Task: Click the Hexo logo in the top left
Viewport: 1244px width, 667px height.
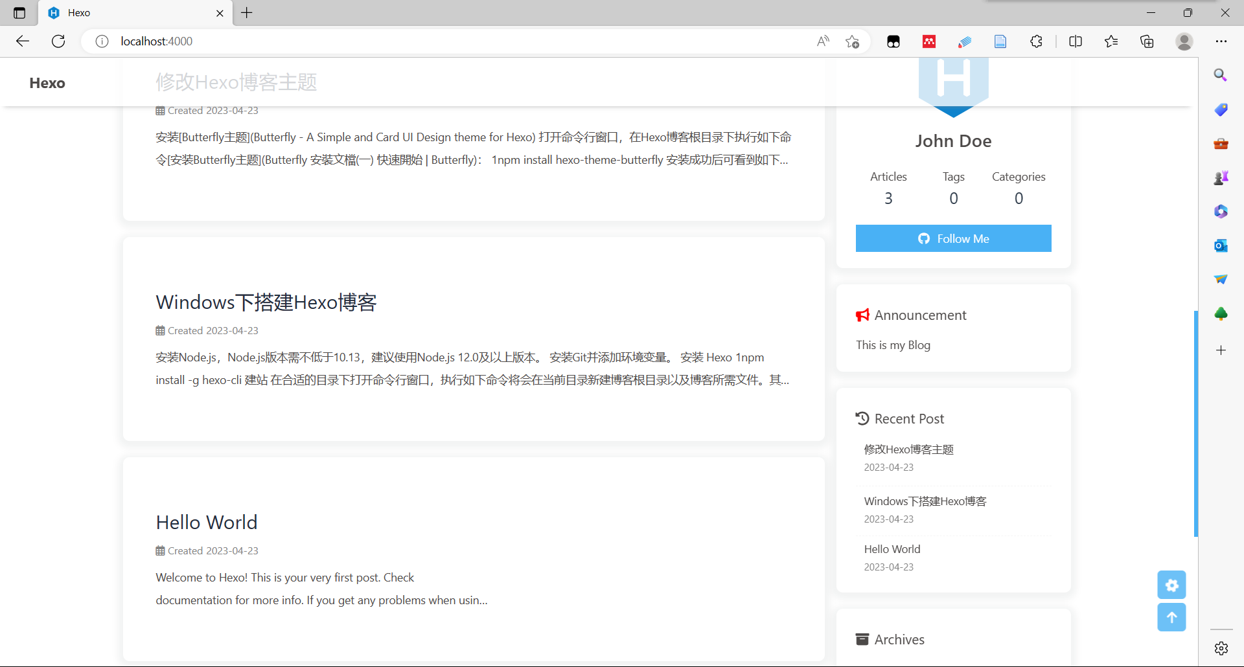Action: (47, 83)
